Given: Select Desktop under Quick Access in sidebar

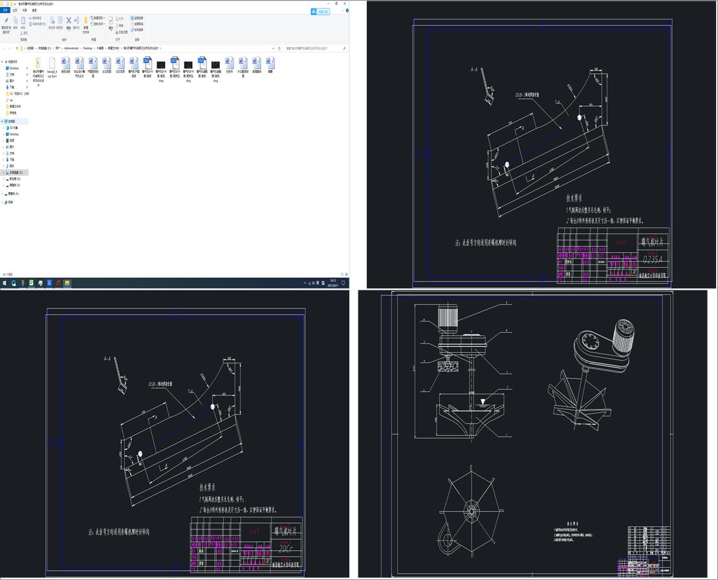Looking at the screenshot, I should click(x=14, y=68).
